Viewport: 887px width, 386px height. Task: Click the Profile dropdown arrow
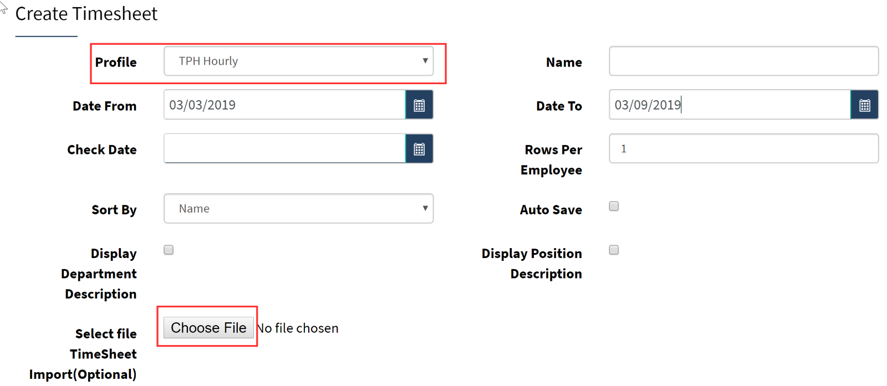click(425, 61)
